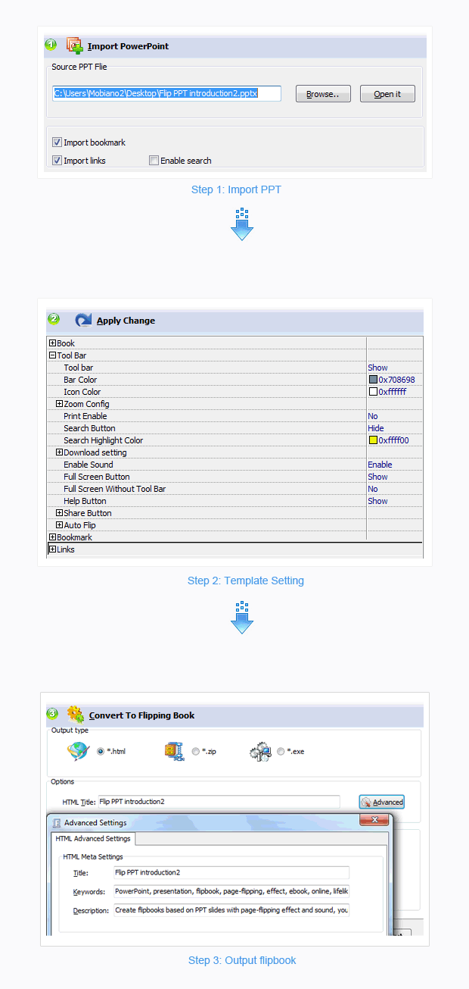This screenshot has width=469, height=989.
Task: Open the HTML Advanced Settings tab
Action: click(x=93, y=838)
